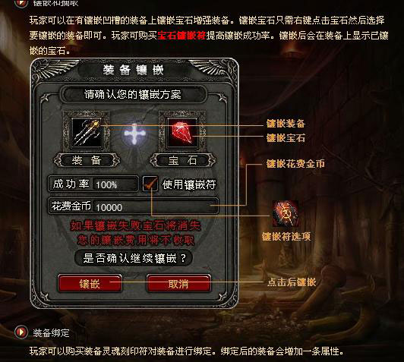404x362 pixels.
Task: Click the 请确认您的镶嵌方案 banner
Action: tap(133, 95)
